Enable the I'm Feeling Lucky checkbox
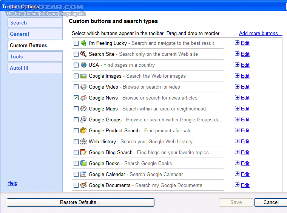Screen dimensions: 287x213 76,43
